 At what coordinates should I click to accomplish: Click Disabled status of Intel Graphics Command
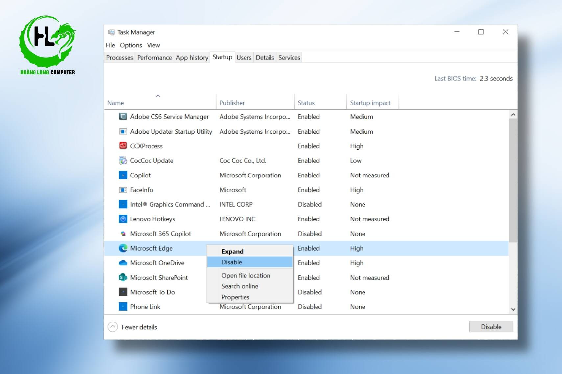pyautogui.click(x=310, y=204)
